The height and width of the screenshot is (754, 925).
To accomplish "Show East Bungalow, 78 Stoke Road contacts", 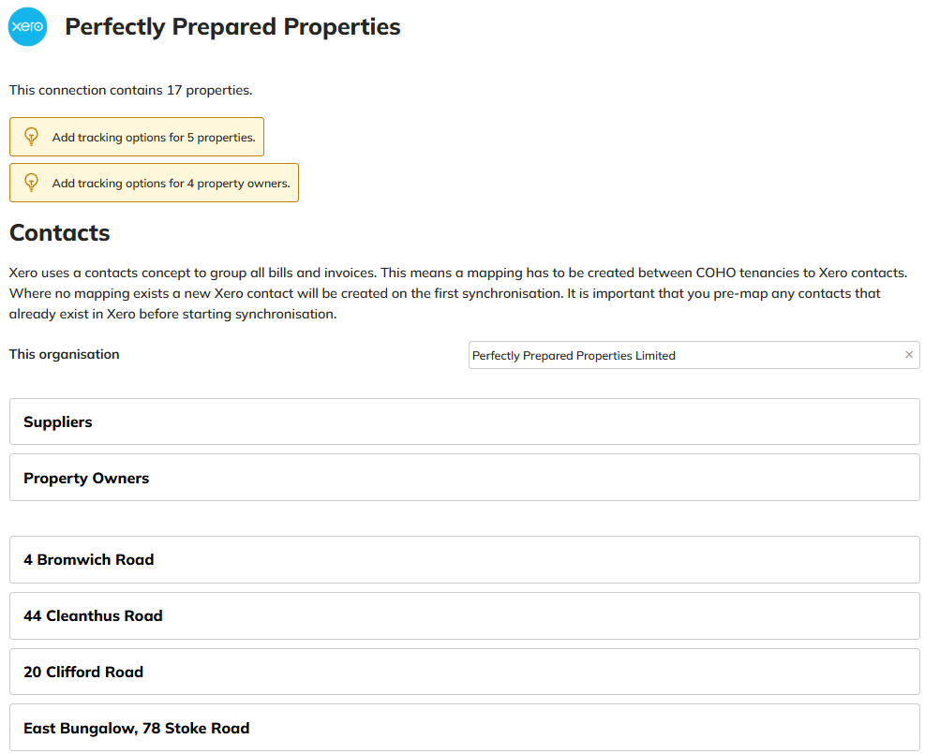I will click(464, 728).
